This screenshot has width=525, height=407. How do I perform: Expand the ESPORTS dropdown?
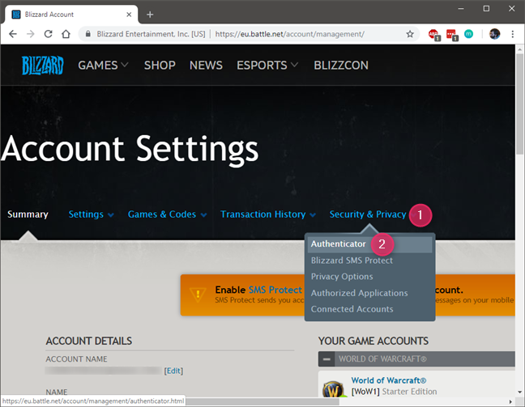click(x=267, y=66)
